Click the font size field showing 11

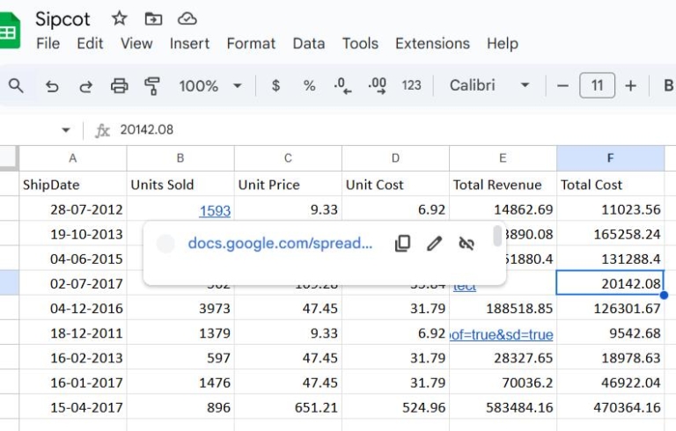tap(597, 85)
